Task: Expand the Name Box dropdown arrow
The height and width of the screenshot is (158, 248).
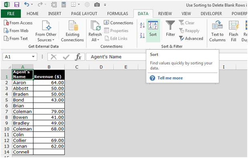Action: tap(33, 57)
